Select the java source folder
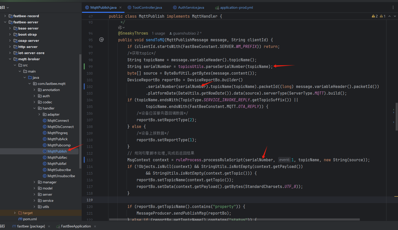Screen dimensions: 398x230 (34, 77)
